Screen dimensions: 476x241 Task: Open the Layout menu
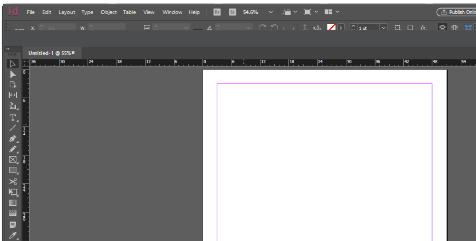pyautogui.click(x=67, y=12)
